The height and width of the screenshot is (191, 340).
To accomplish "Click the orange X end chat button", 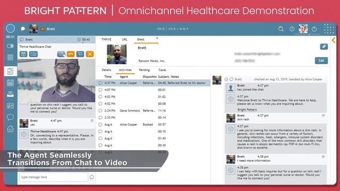I will [90, 54].
